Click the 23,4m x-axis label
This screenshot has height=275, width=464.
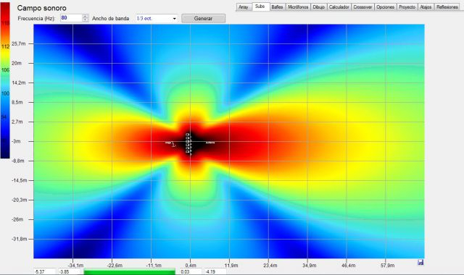(x=270, y=266)
